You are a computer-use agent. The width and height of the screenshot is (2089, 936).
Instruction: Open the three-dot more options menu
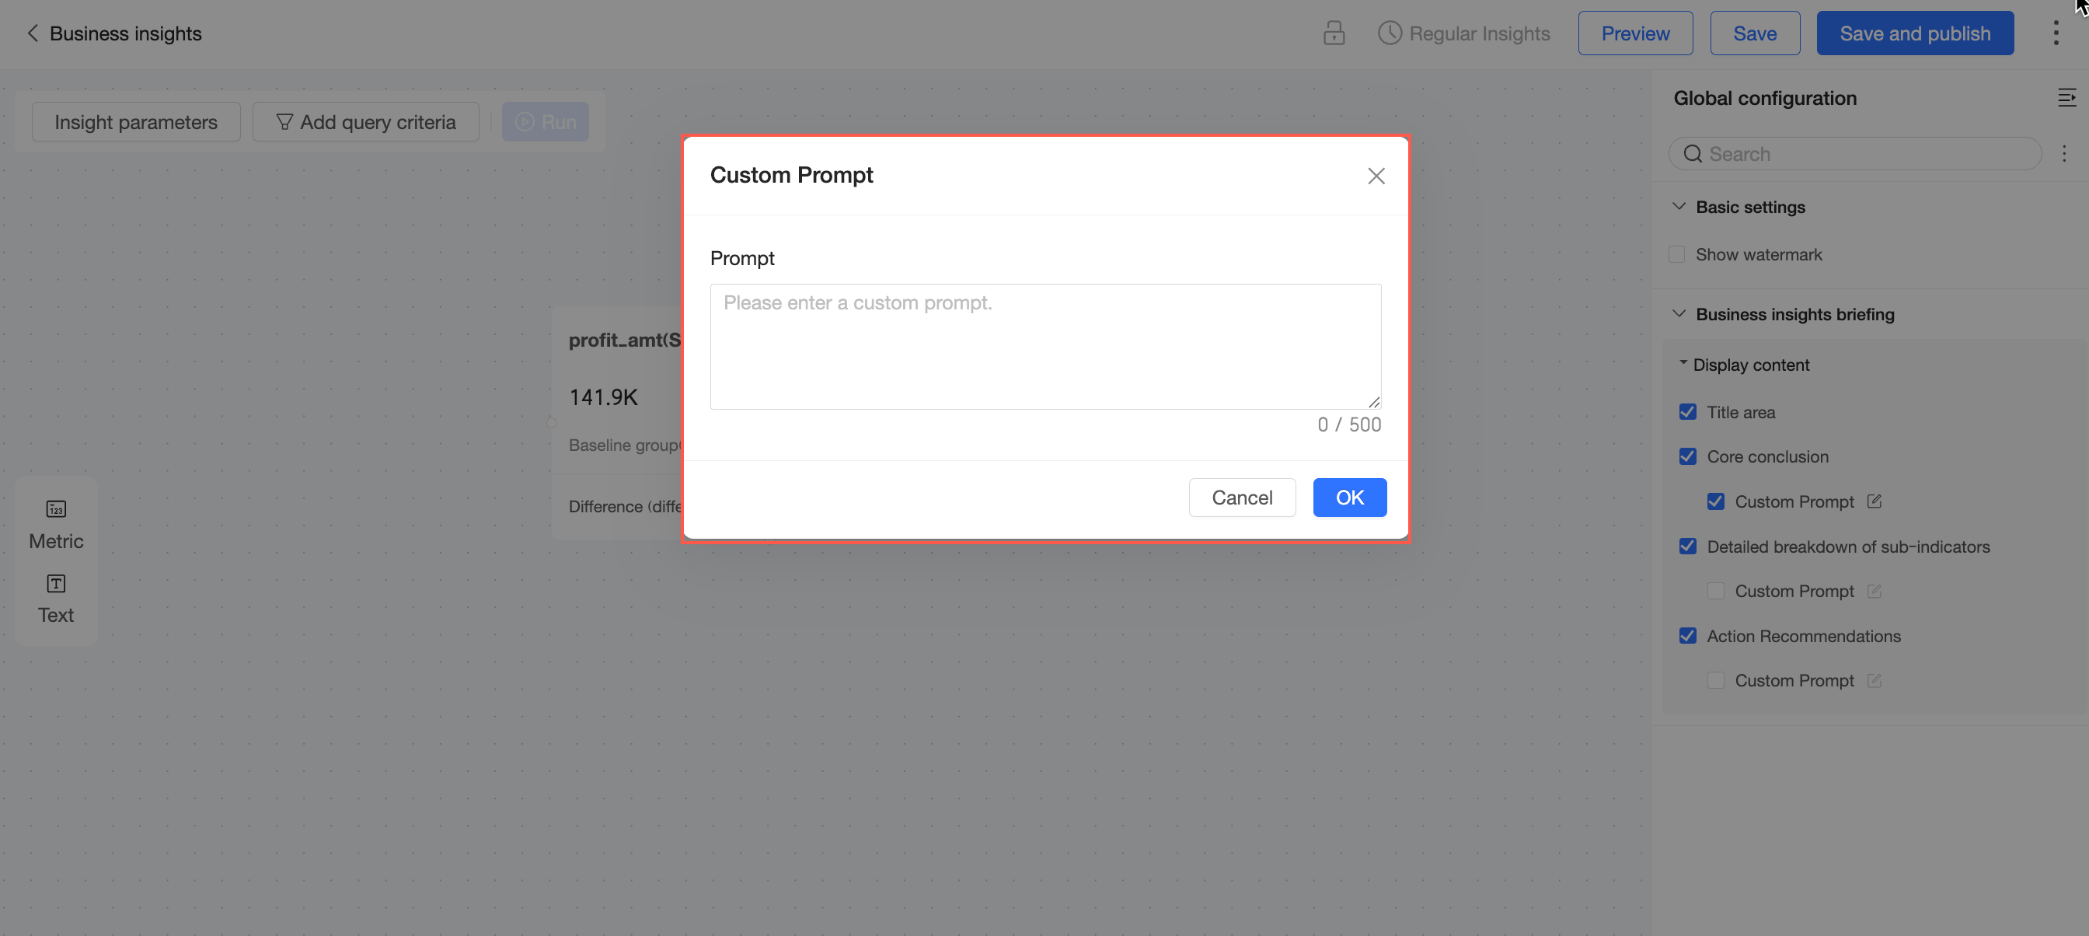click(x=2055, y=33)
